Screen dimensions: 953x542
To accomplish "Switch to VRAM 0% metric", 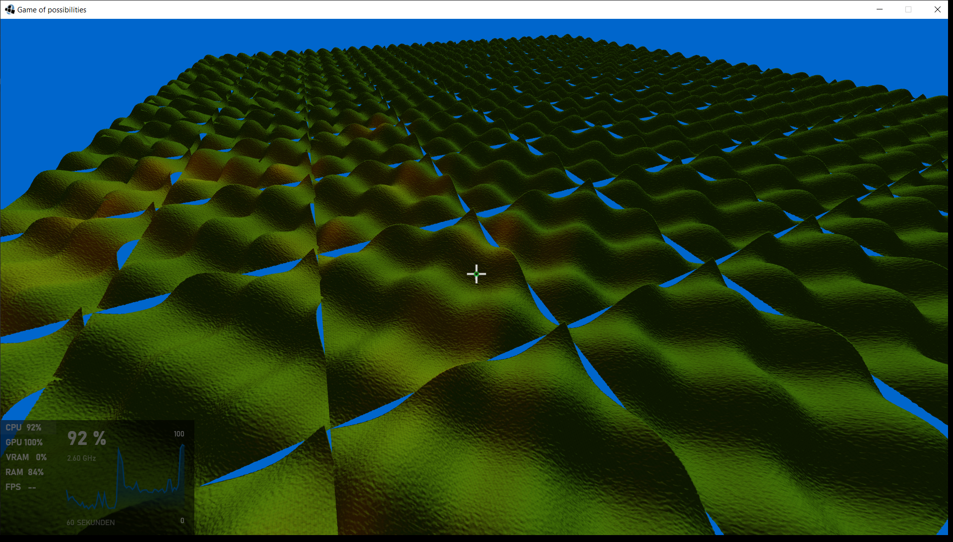I will tap(26, 457).
